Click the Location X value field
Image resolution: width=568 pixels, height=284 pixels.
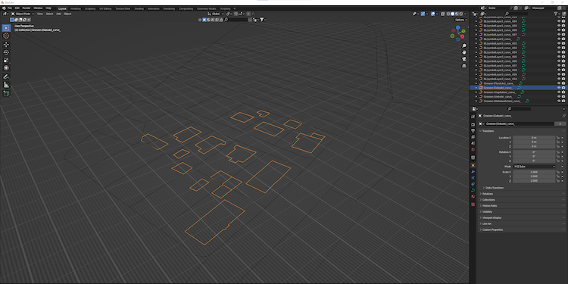coord(534,138)
